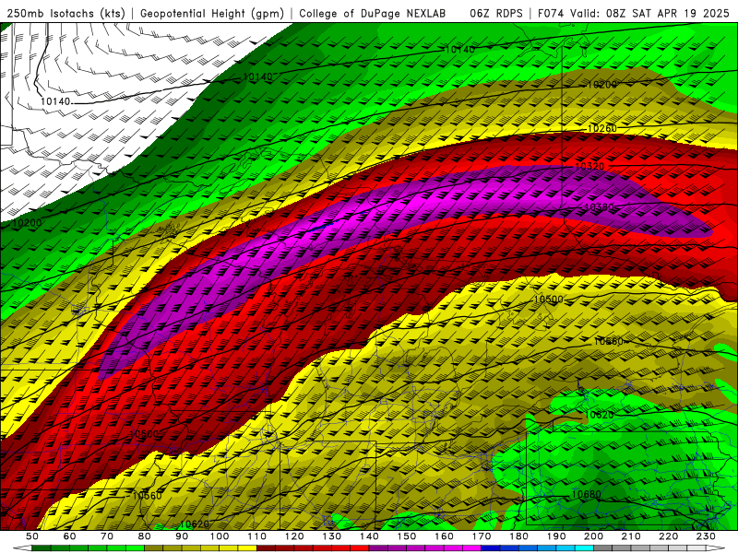Click the 10140 contour label in the white area
Screen dimensions: 738x553
pyautogui.click(x=55, y=101)
